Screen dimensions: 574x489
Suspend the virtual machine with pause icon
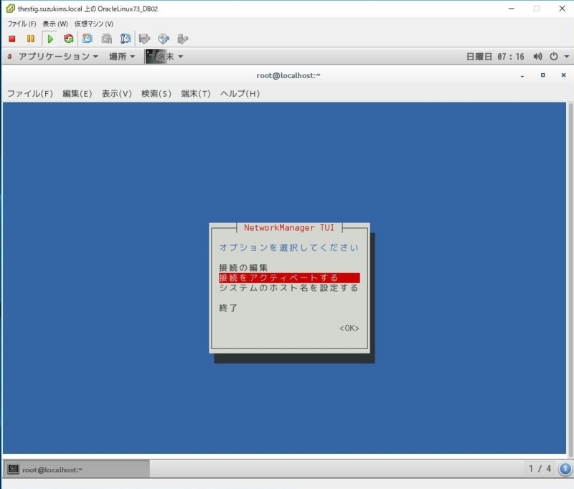click(31, 39)
